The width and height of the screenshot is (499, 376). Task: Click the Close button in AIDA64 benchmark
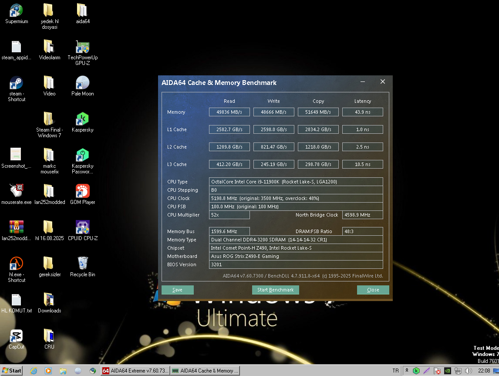tap(373, 290)
